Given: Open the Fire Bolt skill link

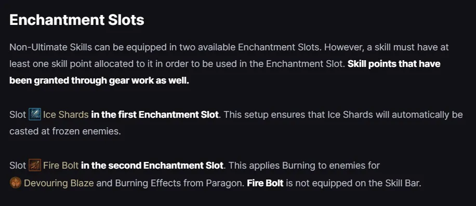Looking at the screenshot, I should [x=61, y=166].
